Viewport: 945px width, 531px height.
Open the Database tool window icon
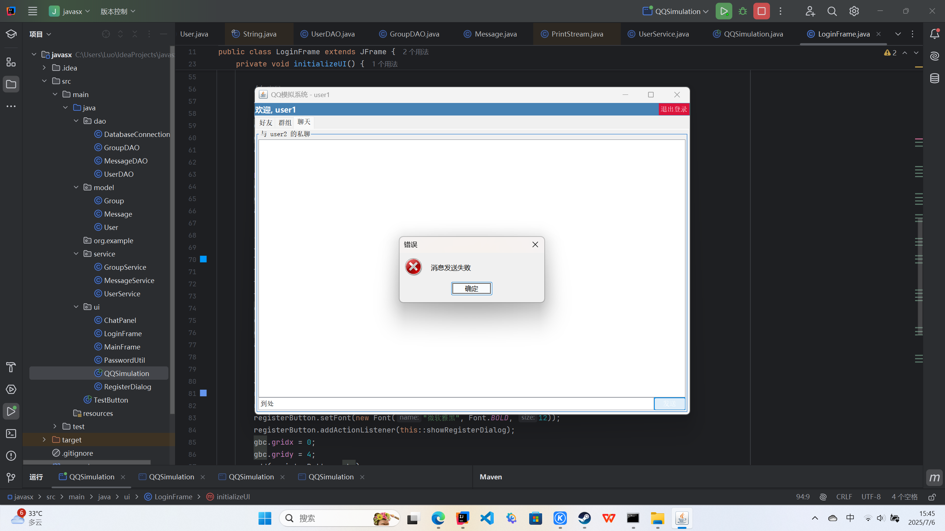coord(934,78)
